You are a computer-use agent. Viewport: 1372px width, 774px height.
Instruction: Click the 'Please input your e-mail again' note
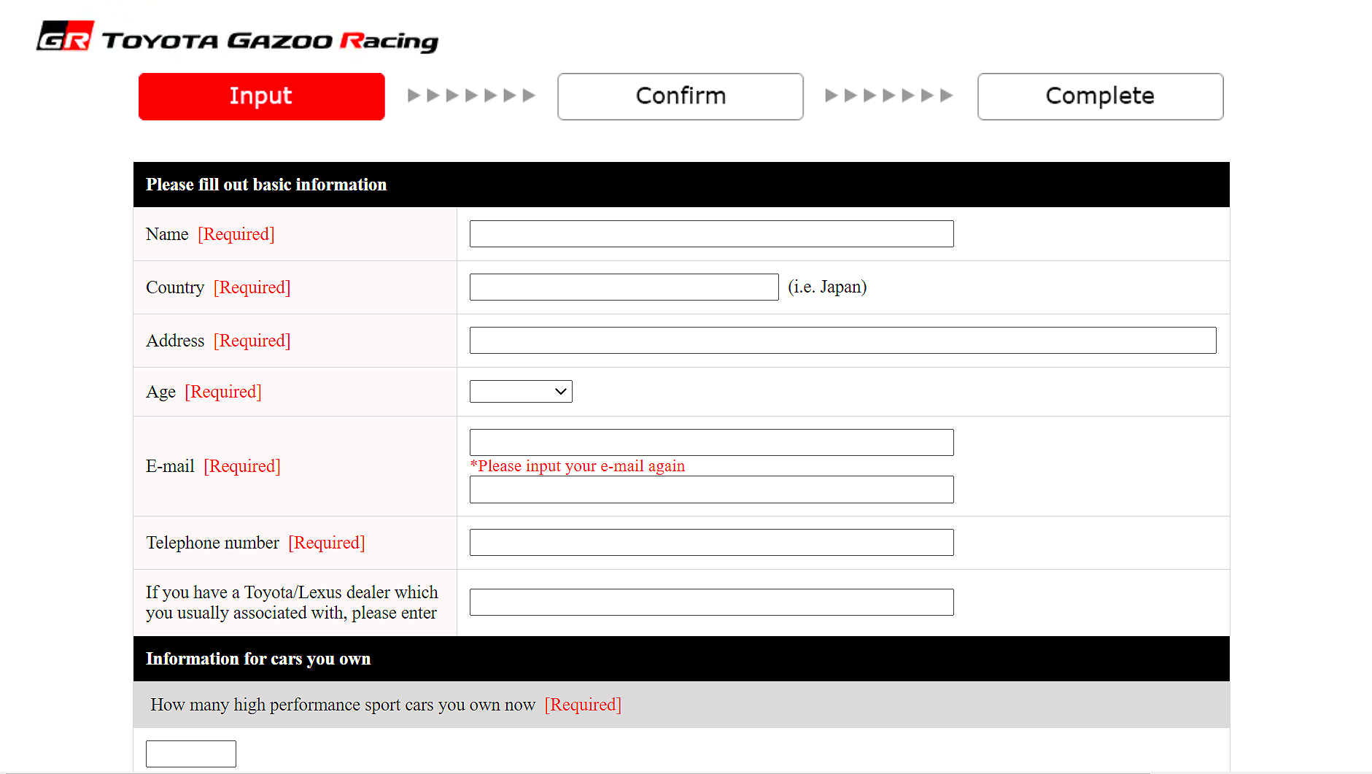click(578, 466)
